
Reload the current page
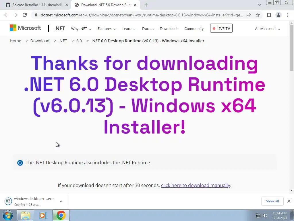(25, 15)
